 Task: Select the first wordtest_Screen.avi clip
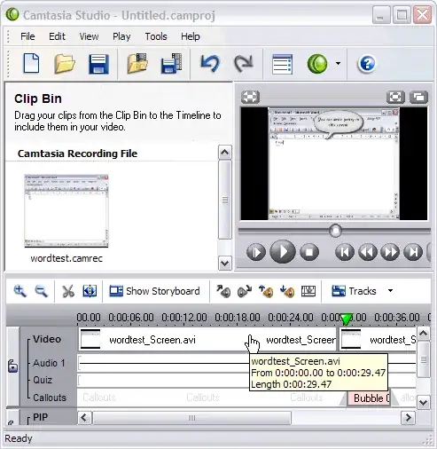[x=207, y=340]
